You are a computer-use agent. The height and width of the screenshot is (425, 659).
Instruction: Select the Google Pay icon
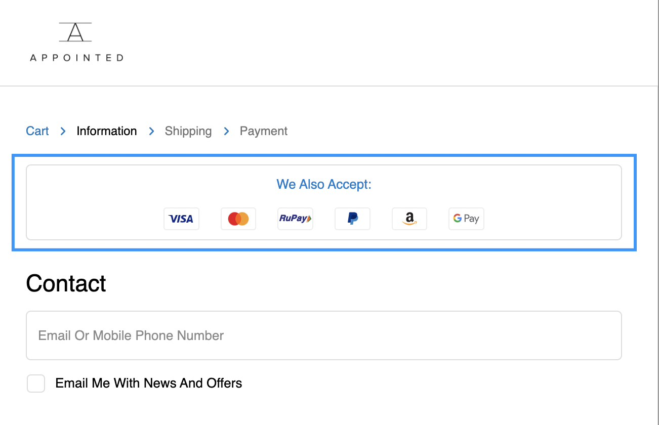[466, 219]
